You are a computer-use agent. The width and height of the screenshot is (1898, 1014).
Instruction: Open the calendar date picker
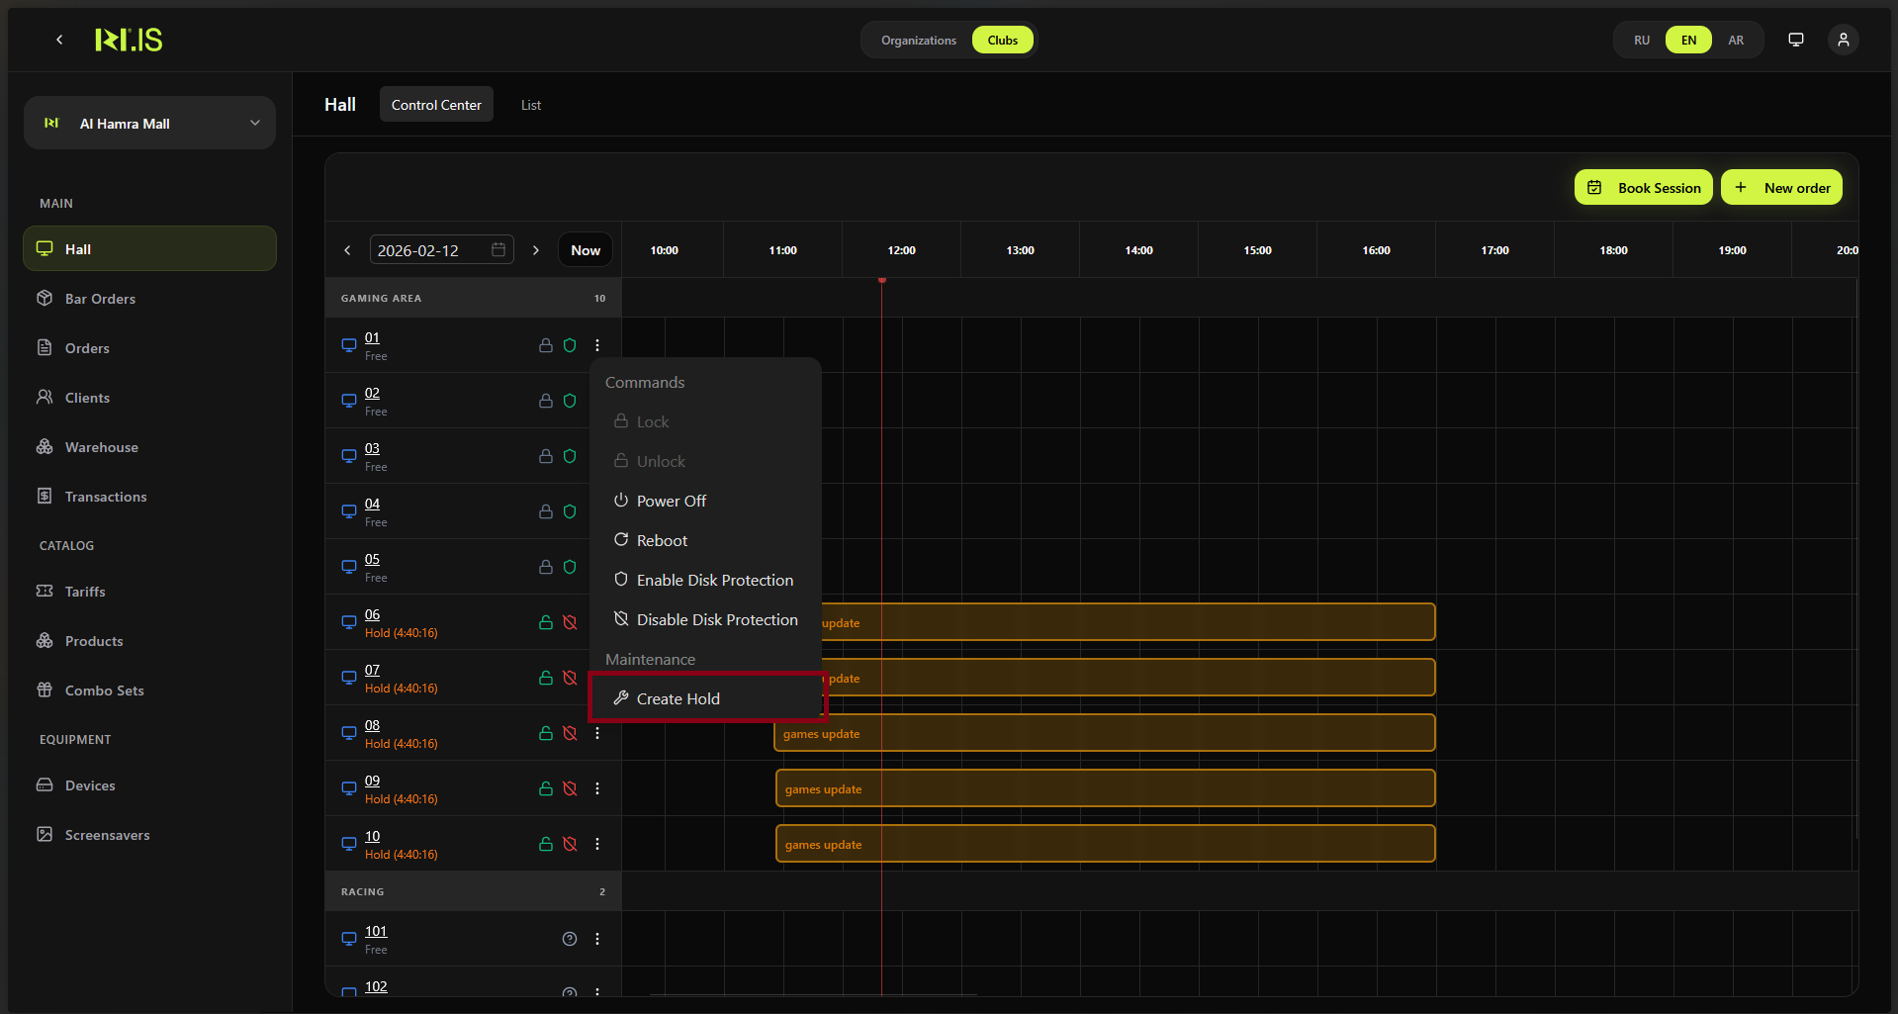click(x=498, y=250)
